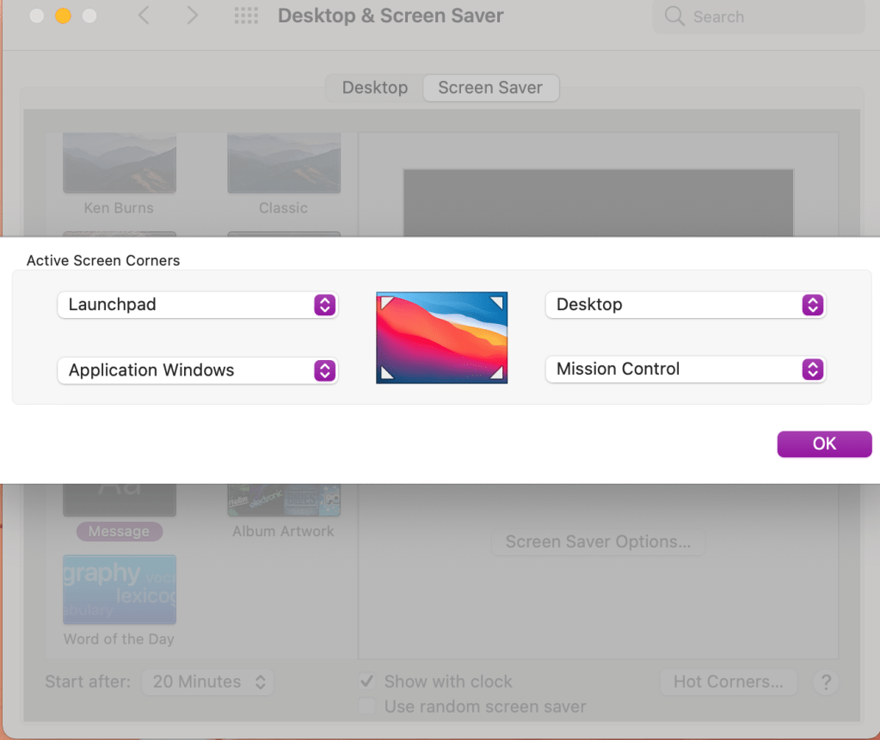This screenshot has height=740, width=880.
Task: Open the Application Windows corner dropdown
Action: click(197, 370)
